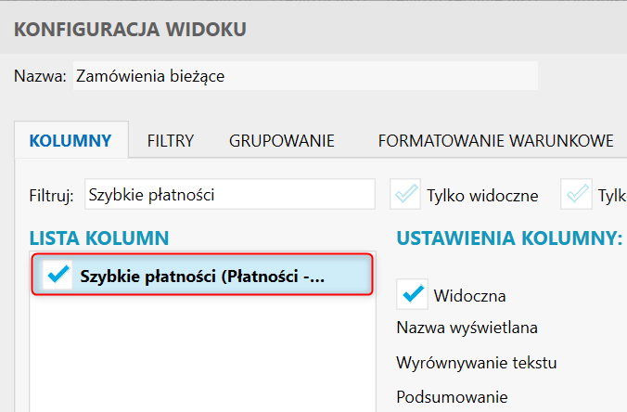The image size is (627, 412).
Task: Click the Nazwa label beside the name field
Action: 40,76
